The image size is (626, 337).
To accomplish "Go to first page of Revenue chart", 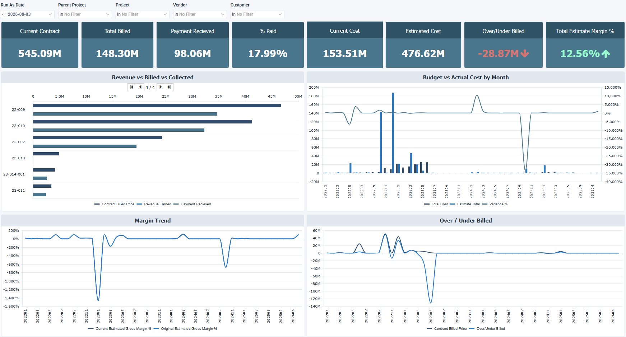I will pyautogui.click(x=132, y=87).
